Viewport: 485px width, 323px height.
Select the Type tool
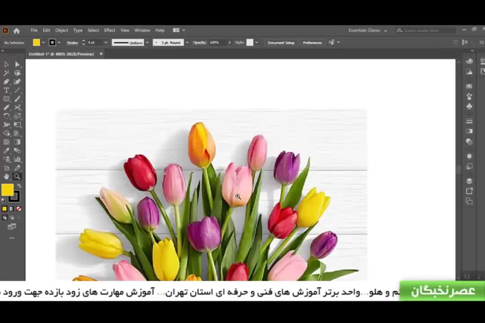pos(6,90)
